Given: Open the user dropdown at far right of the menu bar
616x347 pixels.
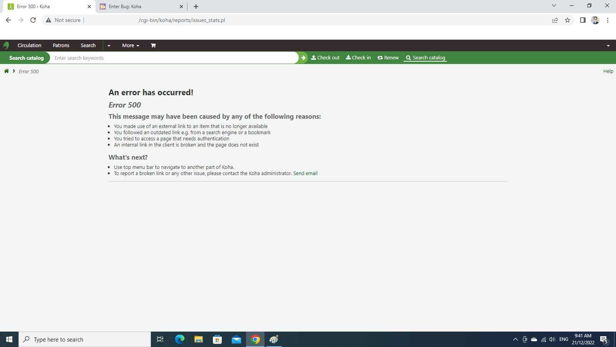Looking at the screenshot, I should pos(608,45).
